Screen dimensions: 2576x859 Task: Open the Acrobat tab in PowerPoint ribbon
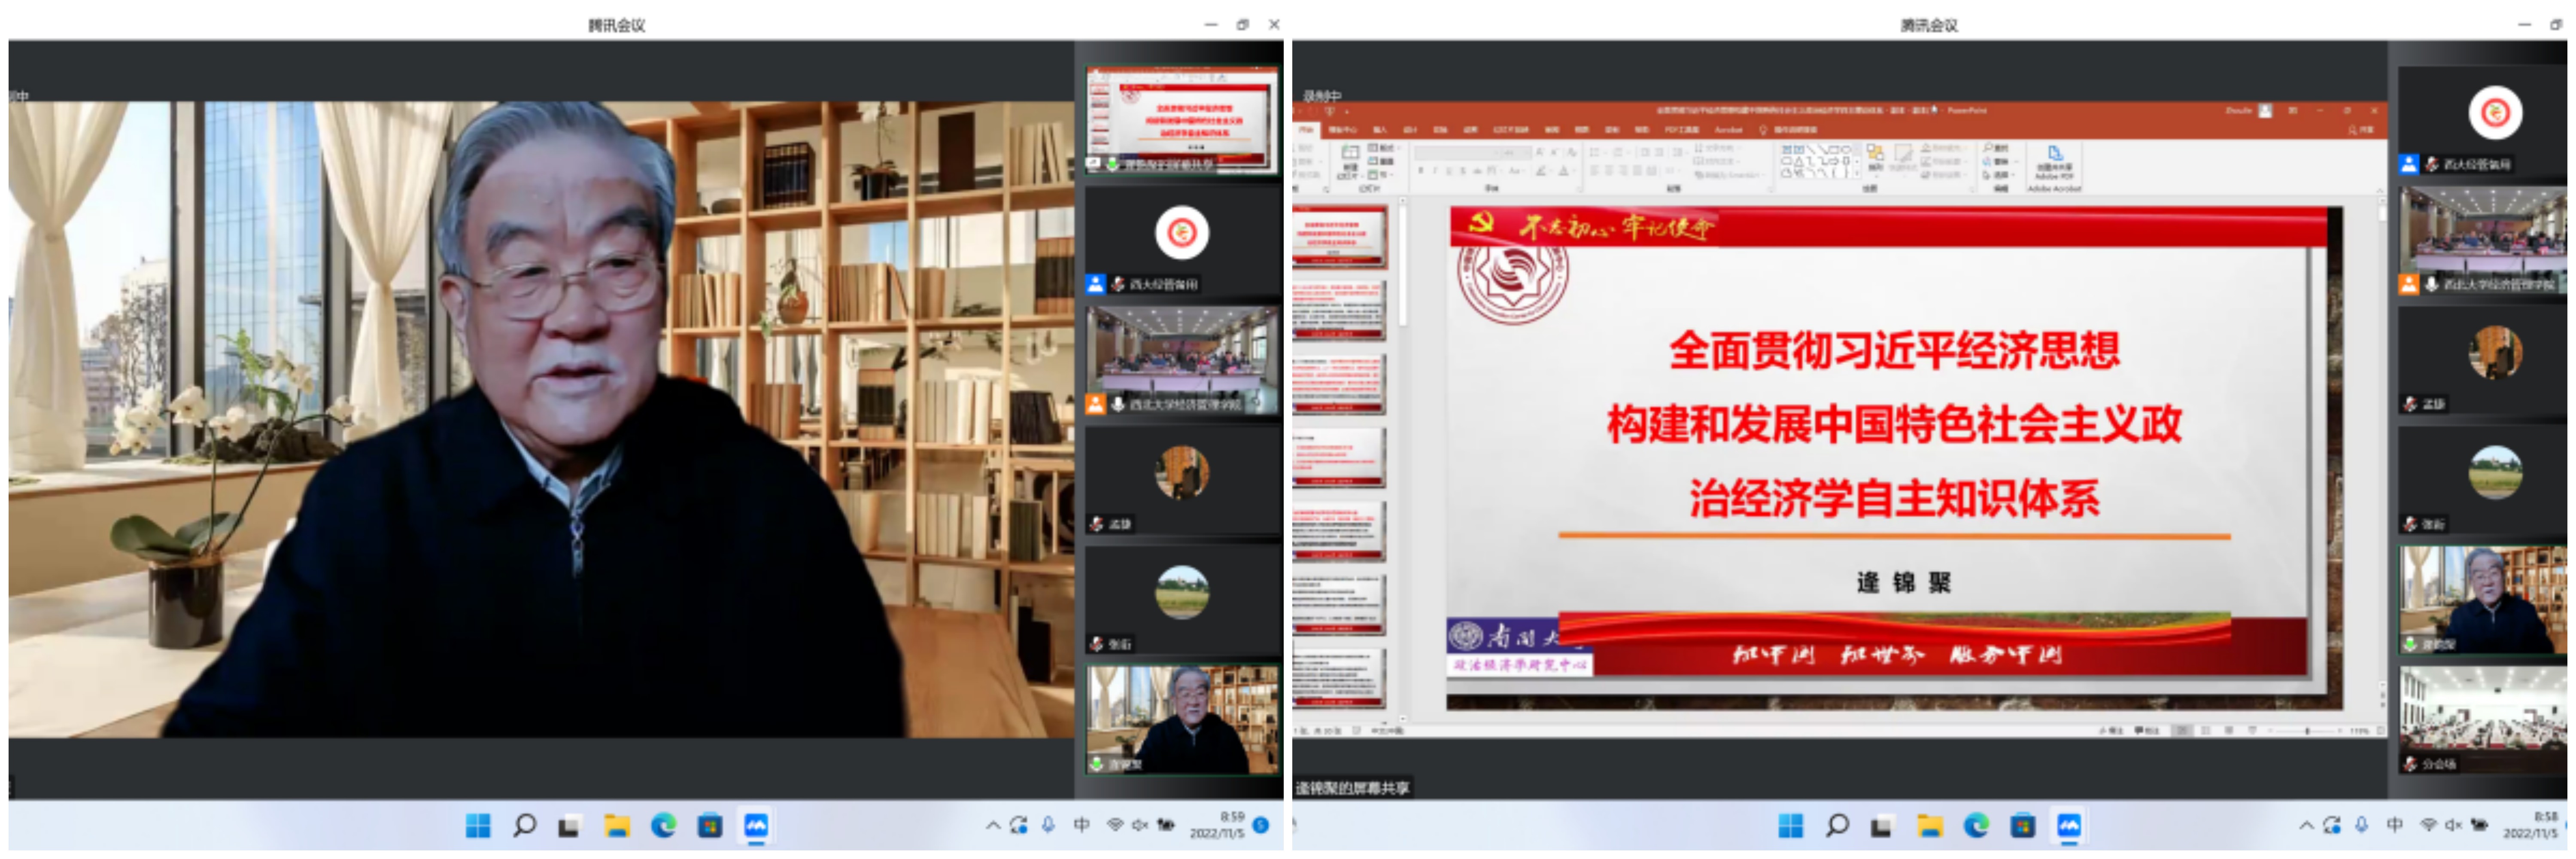(1728, 130)
